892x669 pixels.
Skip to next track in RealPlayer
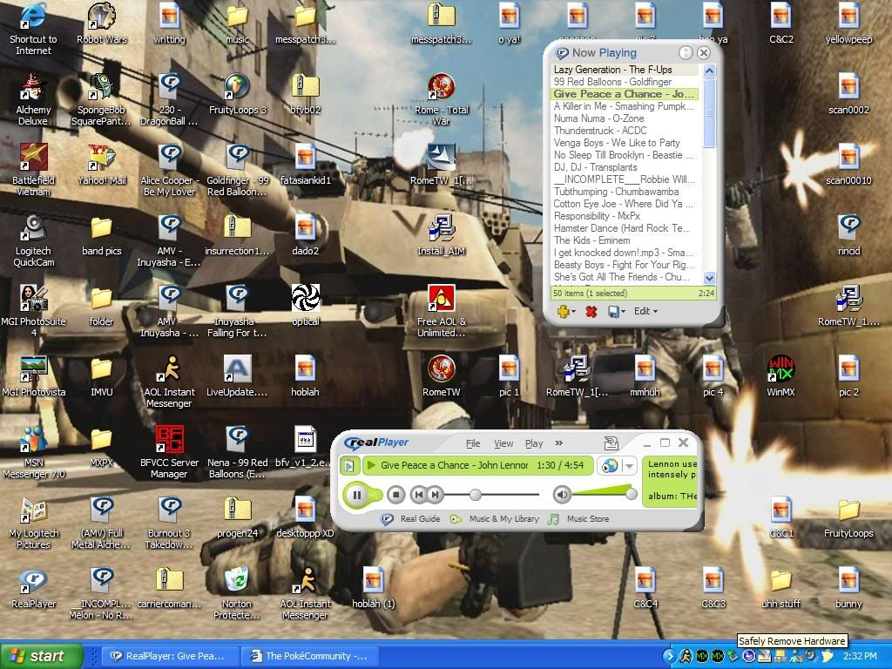[435, 495]
